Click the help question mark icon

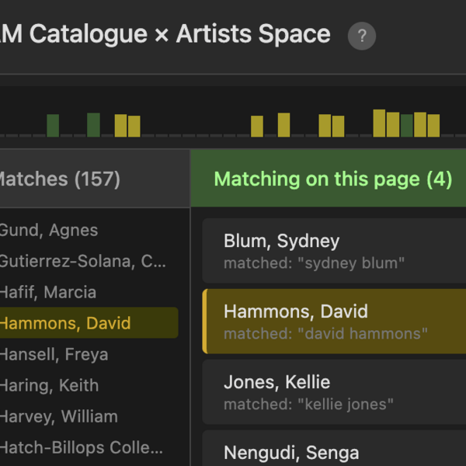[x=362, y=36]
